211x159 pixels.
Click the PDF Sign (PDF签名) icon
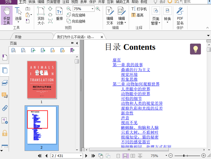pos(180,16)
